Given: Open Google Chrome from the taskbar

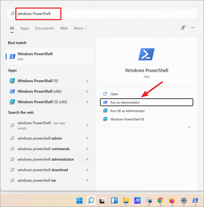Looking at the screenshot, I should click(x=160, y=200).
